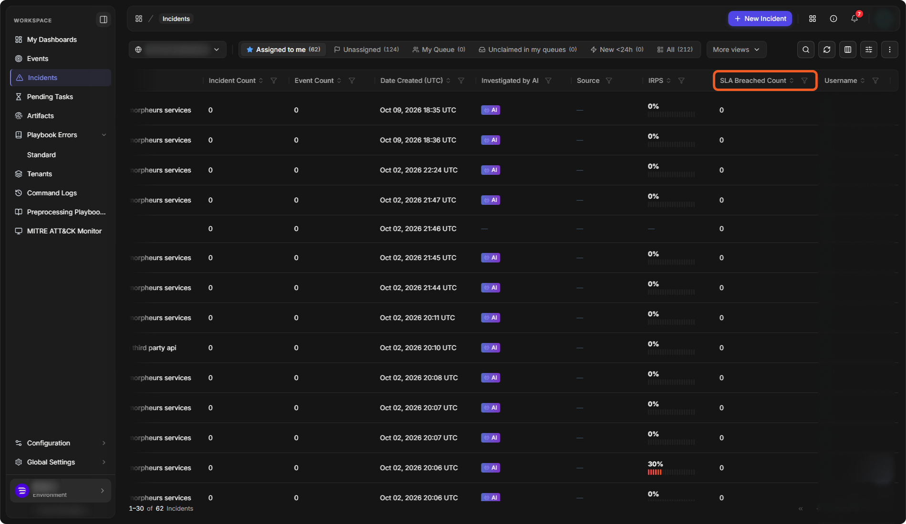Open the column layout icon
The width and height of the screenshot is (906, 524).
pos(848,50)
